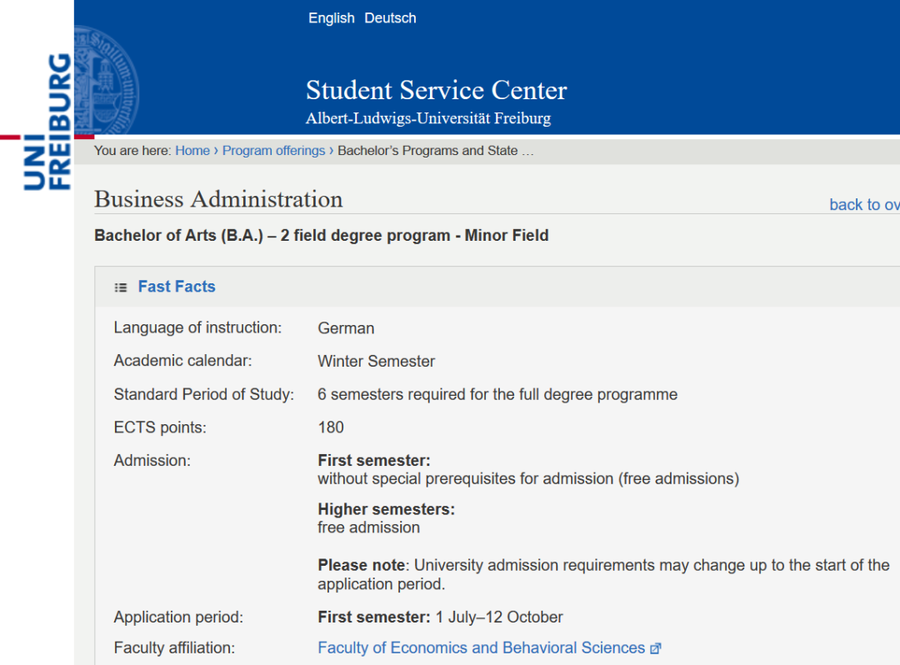Click the 1 July–12 October dates
The image size is (900, 665).
pyautogui.click(x=499, y=617)
